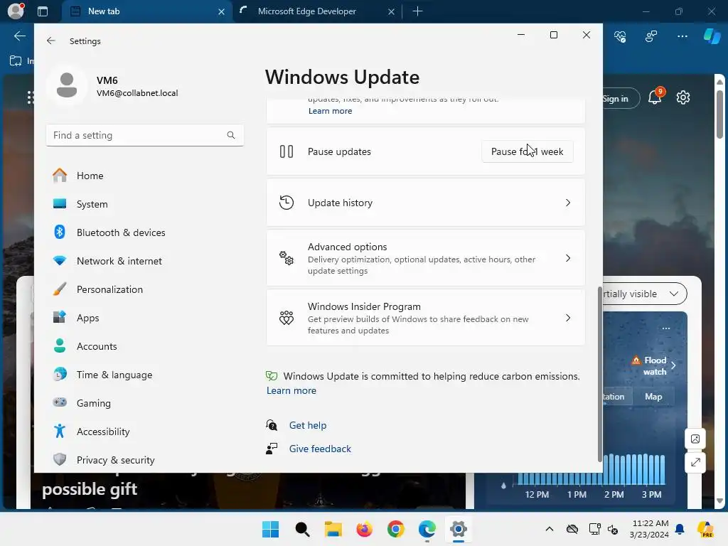Click the Edge profile avatar icon
This screenshot has height=546, width=728.
click(16, 11)
